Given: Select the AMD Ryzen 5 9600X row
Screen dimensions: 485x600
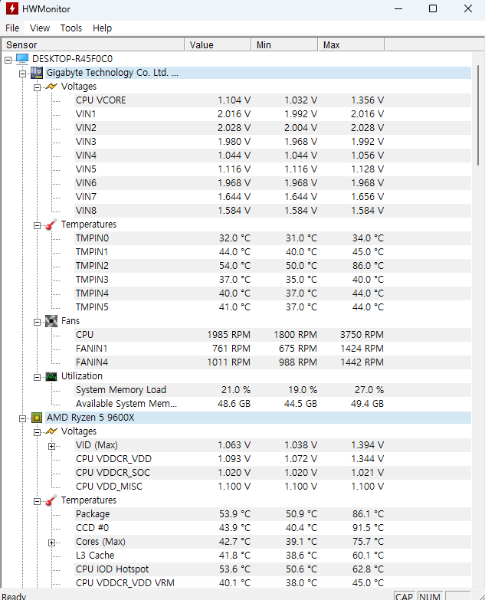Looking at the screenshot, I should [x=258, y=418].
